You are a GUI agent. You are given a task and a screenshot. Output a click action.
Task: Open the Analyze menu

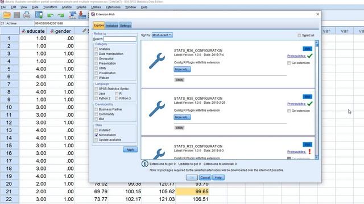(67, 7)
